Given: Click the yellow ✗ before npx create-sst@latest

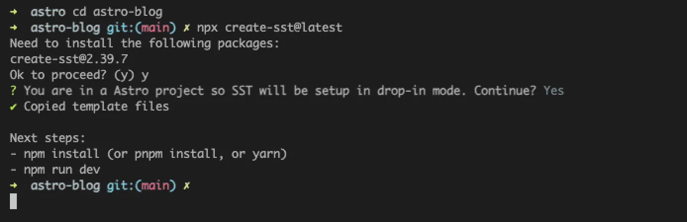Looking at the screenshot, I should pos(187,28).
